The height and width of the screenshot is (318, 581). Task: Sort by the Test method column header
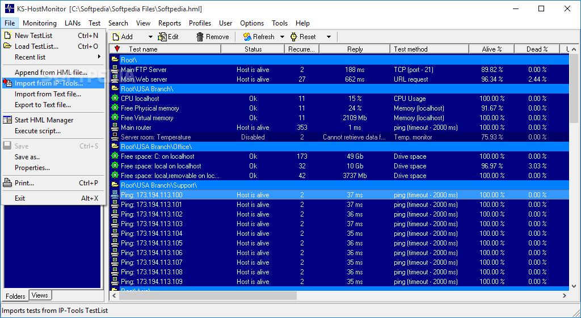(430, 49)
